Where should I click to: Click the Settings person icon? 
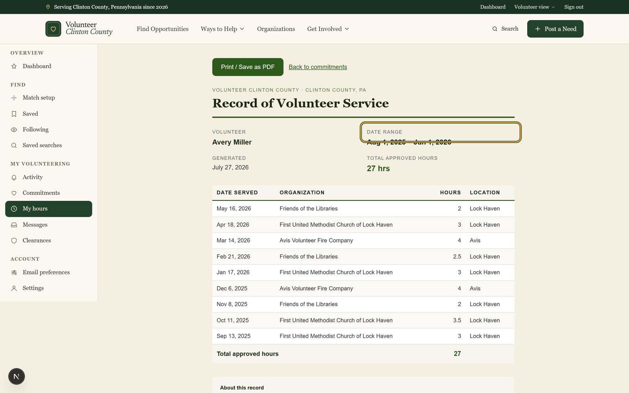pyautogui.click(x=14, y=288)
